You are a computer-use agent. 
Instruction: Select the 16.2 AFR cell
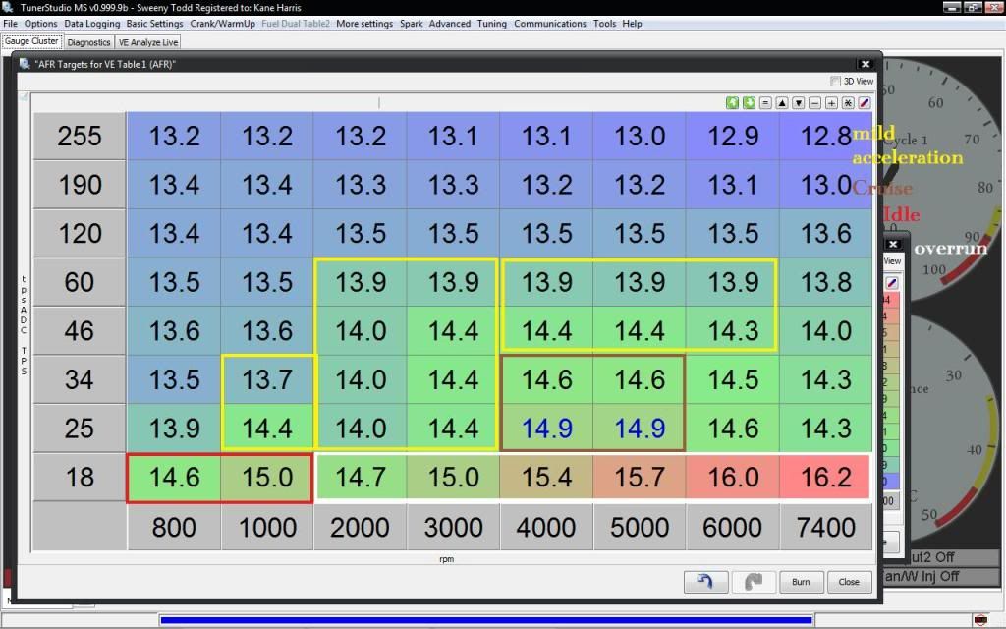(825, 478)
